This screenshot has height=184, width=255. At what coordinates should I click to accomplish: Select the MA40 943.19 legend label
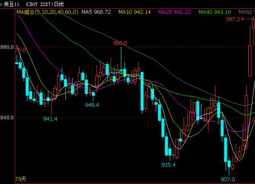[x=215, y=12]
